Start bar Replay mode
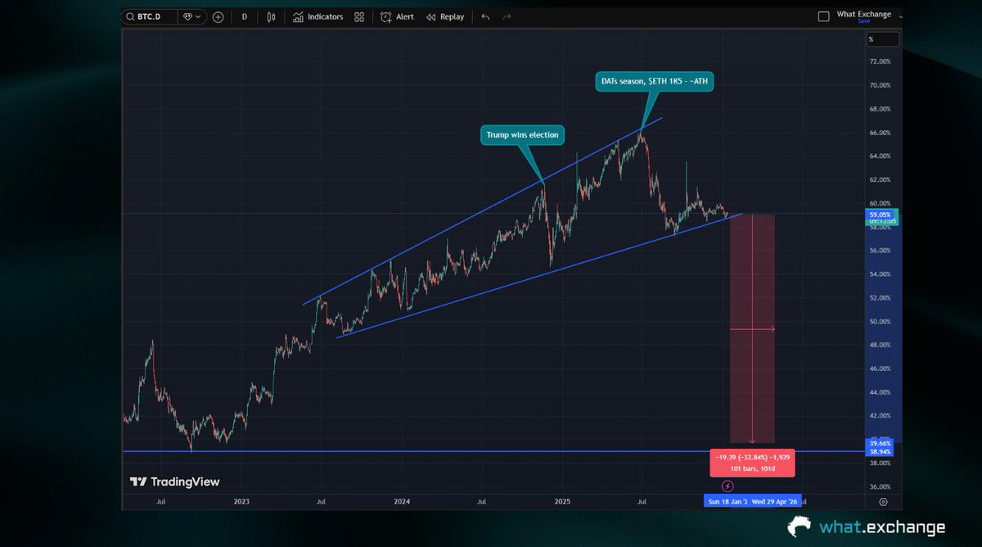The height and width of the screenshot is (547, 982). coord(444,16)
